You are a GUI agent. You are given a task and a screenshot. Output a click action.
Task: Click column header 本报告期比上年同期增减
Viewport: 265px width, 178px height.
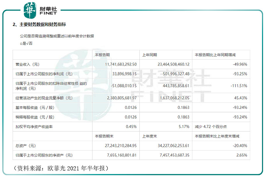tap(215, 55)
